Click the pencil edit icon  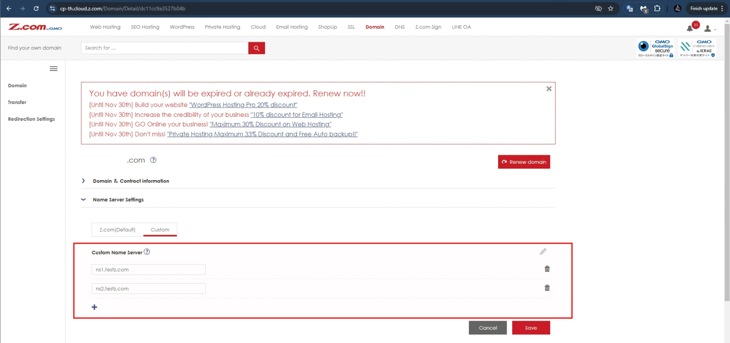[x=543, y=251]
